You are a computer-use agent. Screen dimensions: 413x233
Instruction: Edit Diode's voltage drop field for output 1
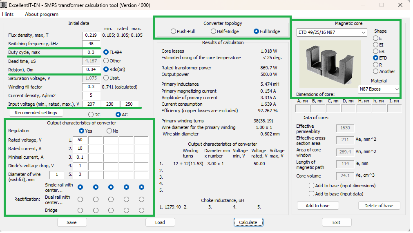point(80,166)
